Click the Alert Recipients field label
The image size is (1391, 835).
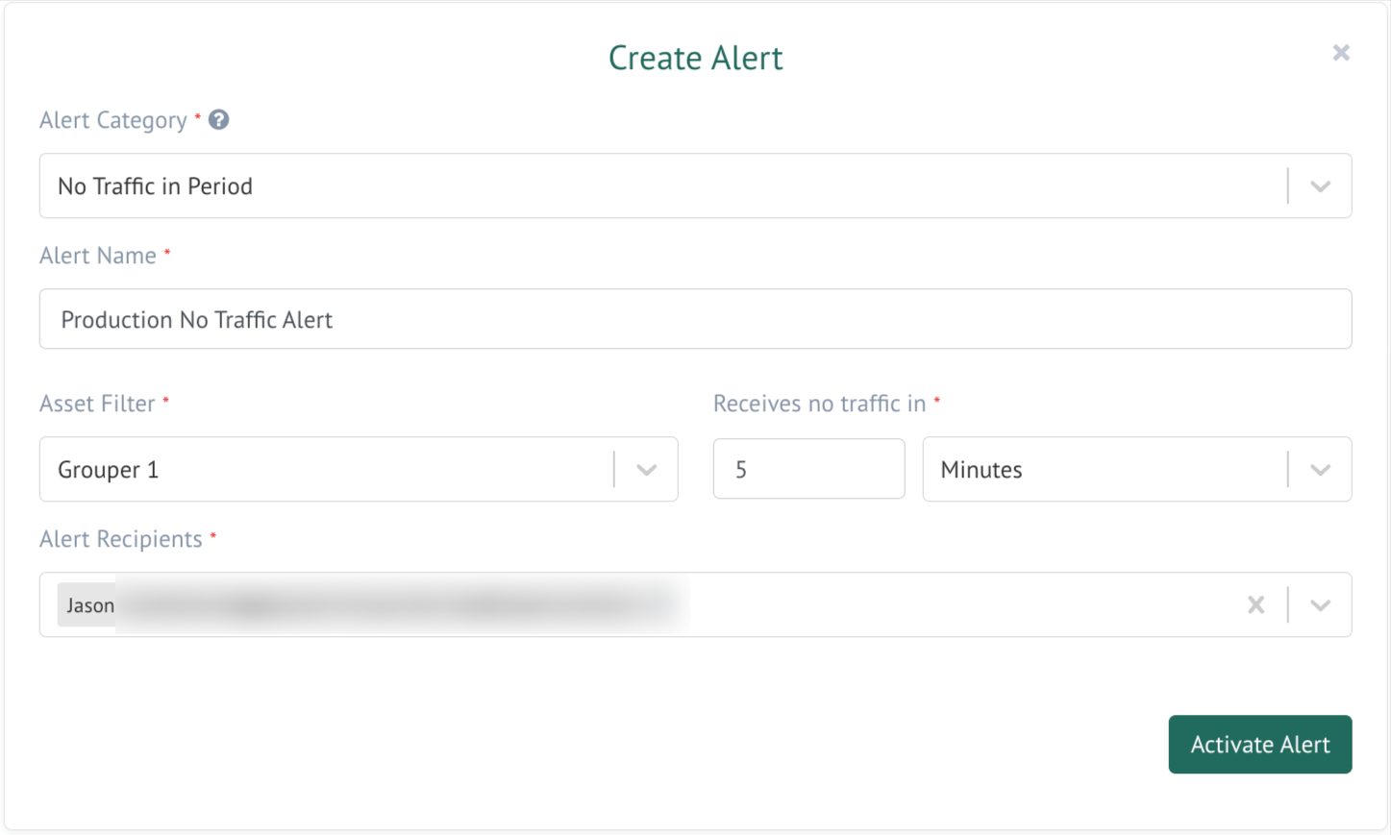pos(121,539)
